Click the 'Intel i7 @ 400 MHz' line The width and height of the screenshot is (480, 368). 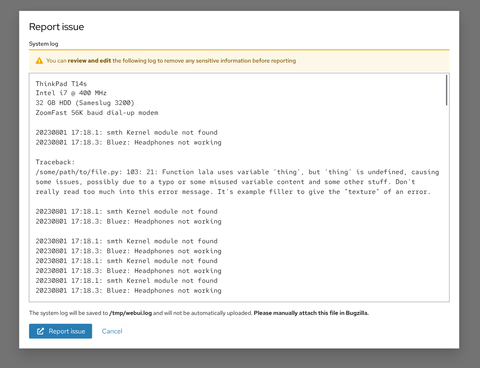pos(71,93)
